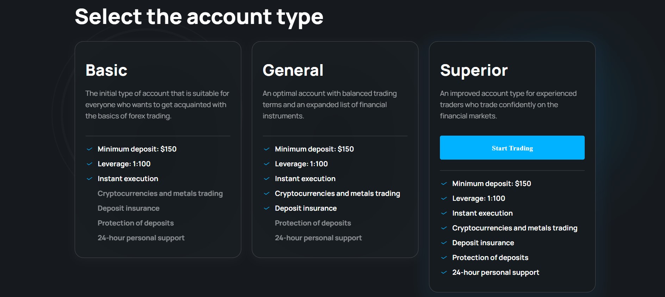Click checkmark beside Basic Minimum deposit
Screen dimensions: 665x297
click(89, 149)
